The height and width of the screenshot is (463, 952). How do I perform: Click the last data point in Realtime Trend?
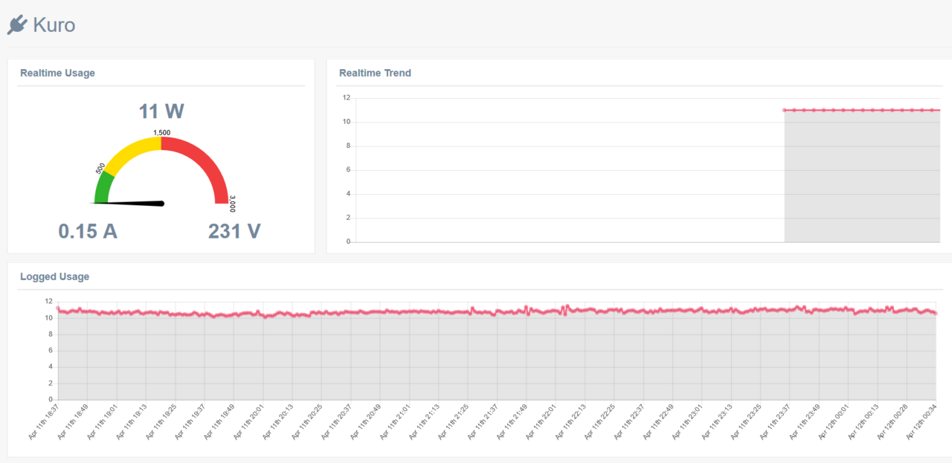939,110
